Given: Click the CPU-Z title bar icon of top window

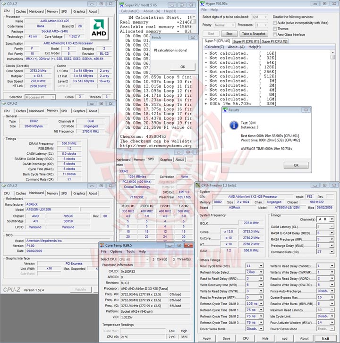Looking at the screenshot, I should pyautogui.click(x=4, y=4).
